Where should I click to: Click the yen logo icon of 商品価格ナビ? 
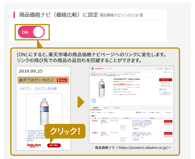tap(93, 69)
